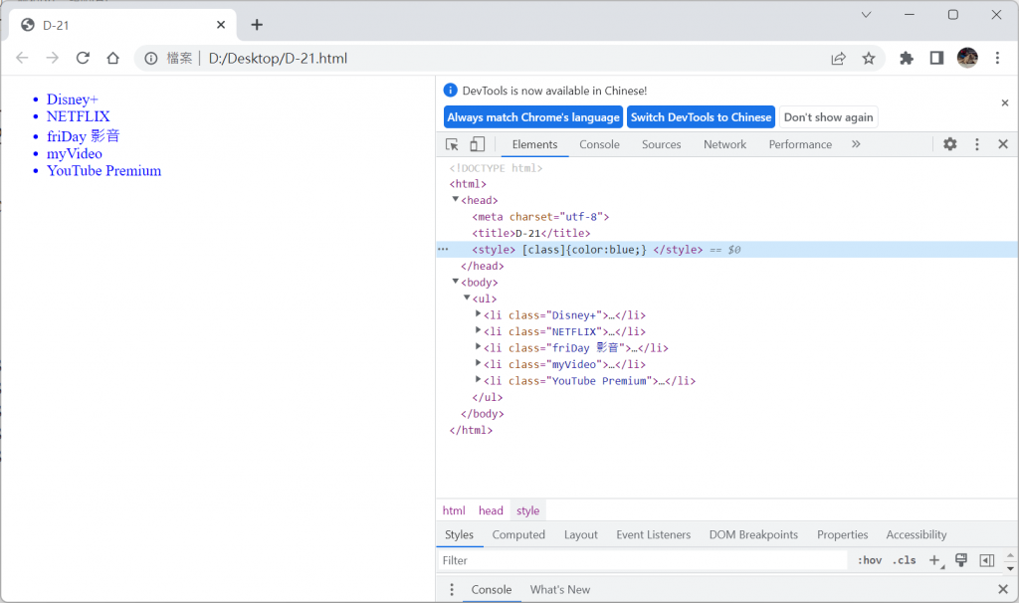Expand the highlighted style row ellipsis
The image size is (1019, 603).
[443, 250]
